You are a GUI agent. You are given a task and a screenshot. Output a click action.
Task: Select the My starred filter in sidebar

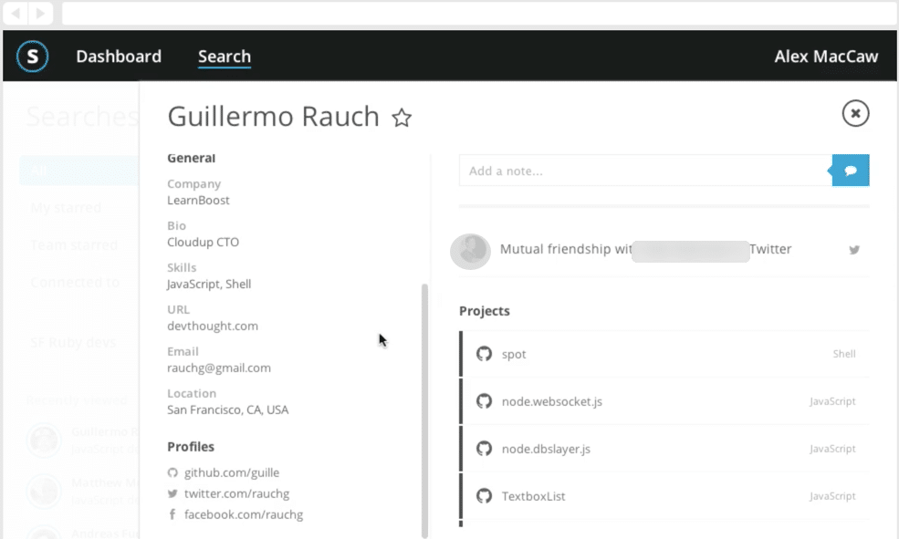click(x=66, y=207)
